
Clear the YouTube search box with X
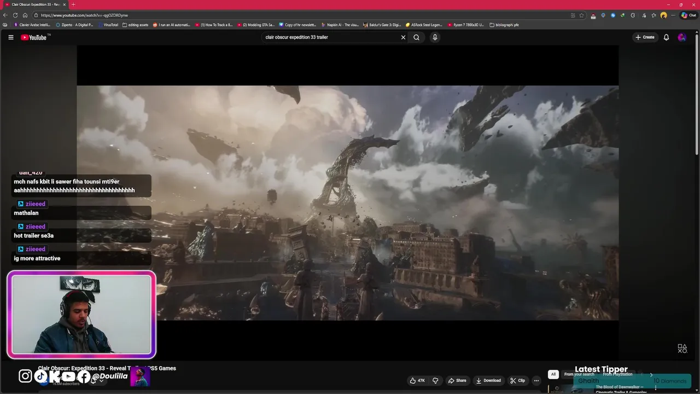pos(403,37)
